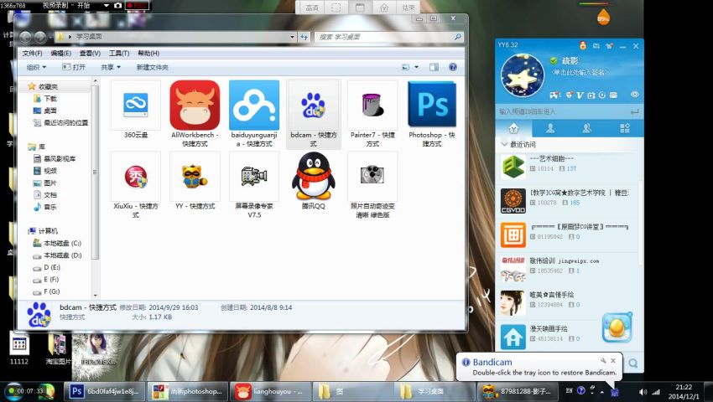The width and height of the screenshot is (713, 402).
Task: Click the Explorer back arrow button
Action: pyautogui.click(x=25, y=37)
